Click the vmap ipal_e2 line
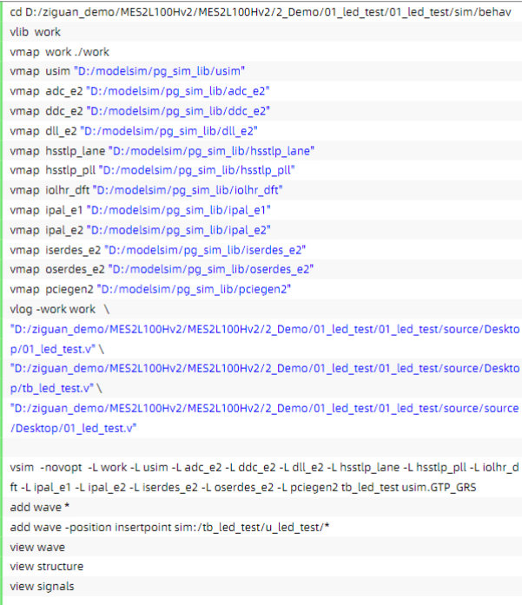The image size is (522, 605). 140,230
